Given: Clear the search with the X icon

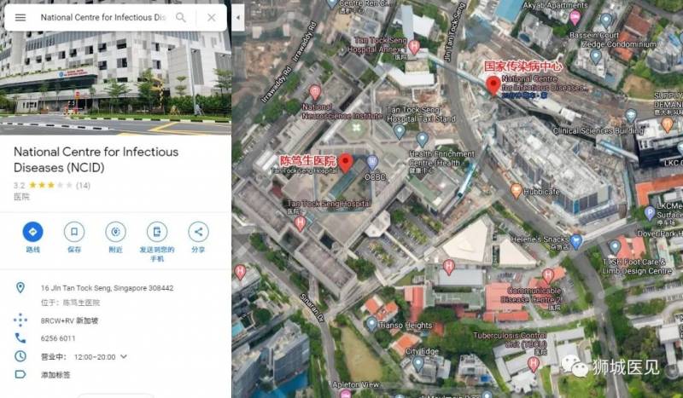Looking at the screenshot, I should pyautogui.click(x=211, y=17).
